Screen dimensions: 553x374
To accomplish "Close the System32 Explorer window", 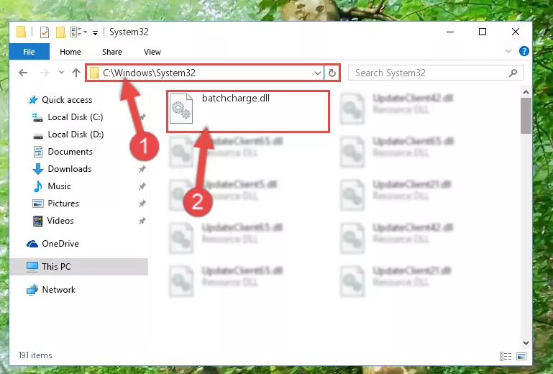I will 516,32.
